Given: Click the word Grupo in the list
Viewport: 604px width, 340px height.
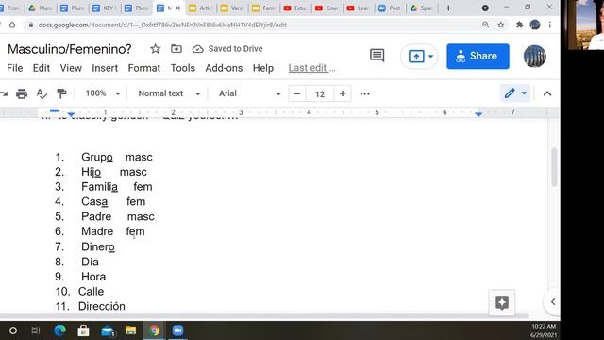Looking at the screenshot, I should click(97, 158).
